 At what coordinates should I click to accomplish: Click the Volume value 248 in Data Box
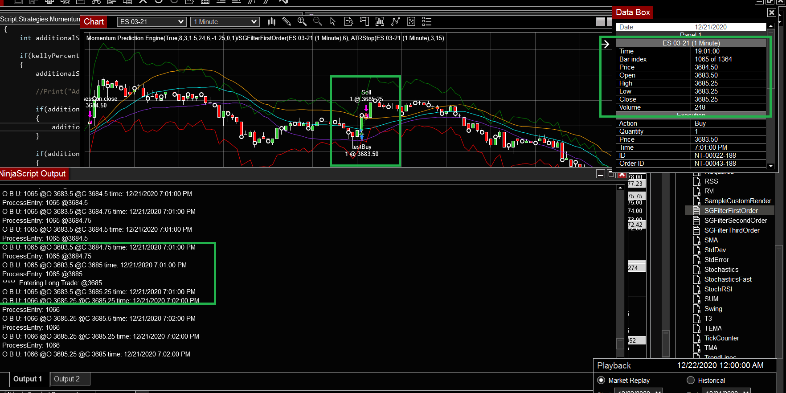pos(700,107)
